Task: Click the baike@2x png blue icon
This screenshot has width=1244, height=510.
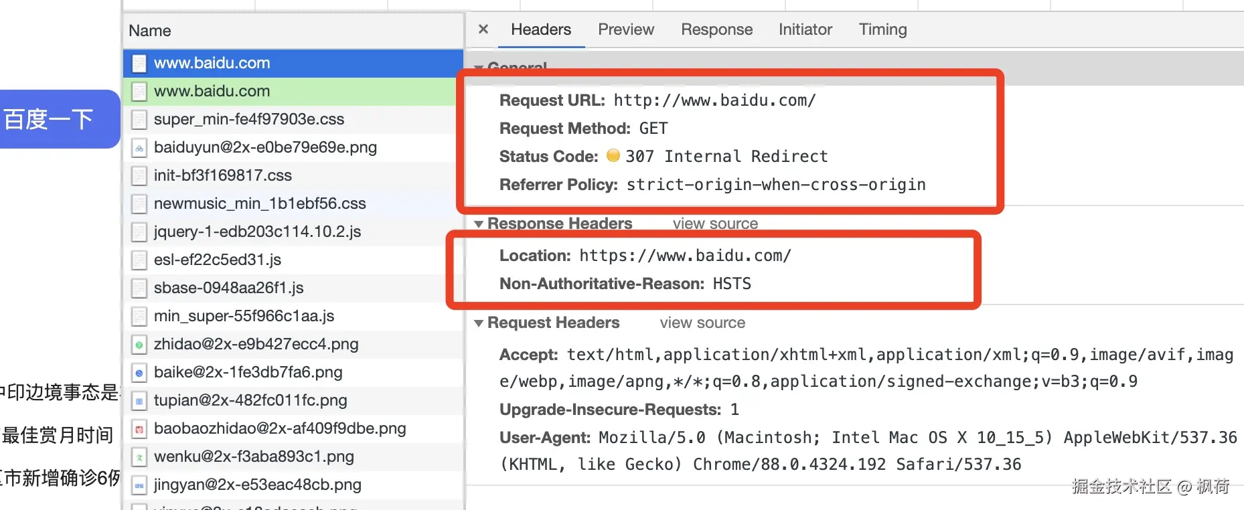Action: pos(139,373)
